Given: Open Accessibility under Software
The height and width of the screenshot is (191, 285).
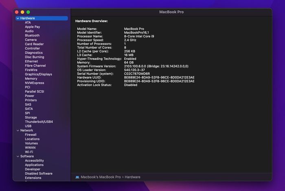Looking at the screenshot, I should 34,160.
